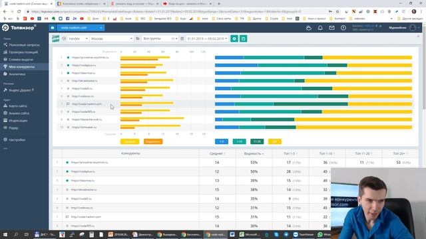Open the Windows Start menu
Screen dimensions: 426x239
(x=5, y=234)
